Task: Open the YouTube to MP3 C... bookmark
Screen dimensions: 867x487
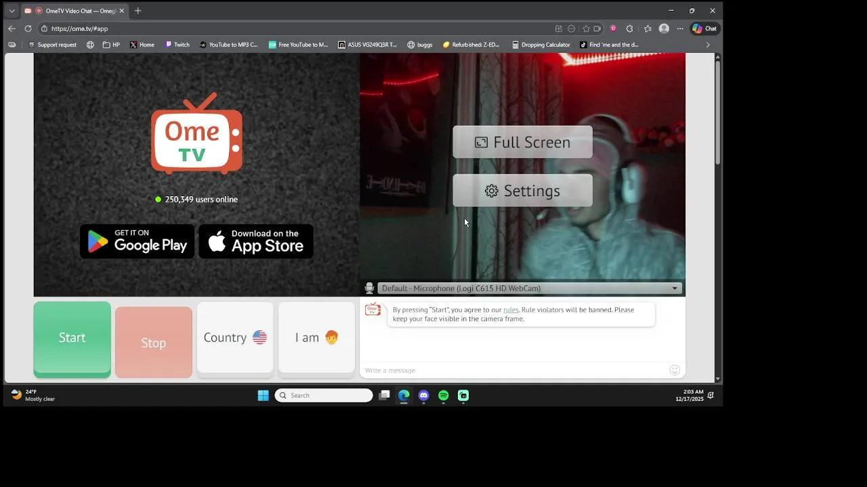Action: pyautogui.click(x=229, y=45)
